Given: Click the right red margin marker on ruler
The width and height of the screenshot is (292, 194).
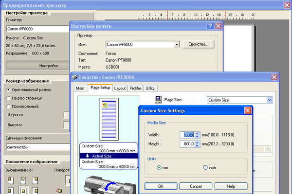Looking at the screenshot, I should pyautogui.click(x=225, y=15).
